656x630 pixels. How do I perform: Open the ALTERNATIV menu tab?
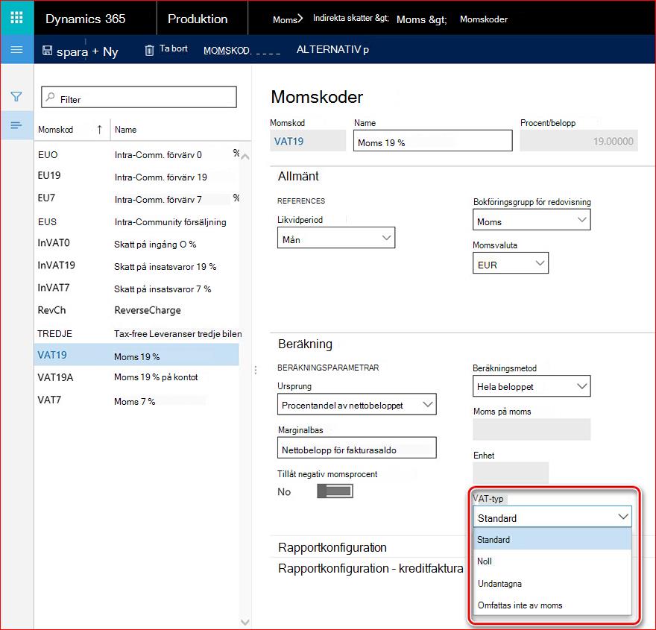point(332,49)
